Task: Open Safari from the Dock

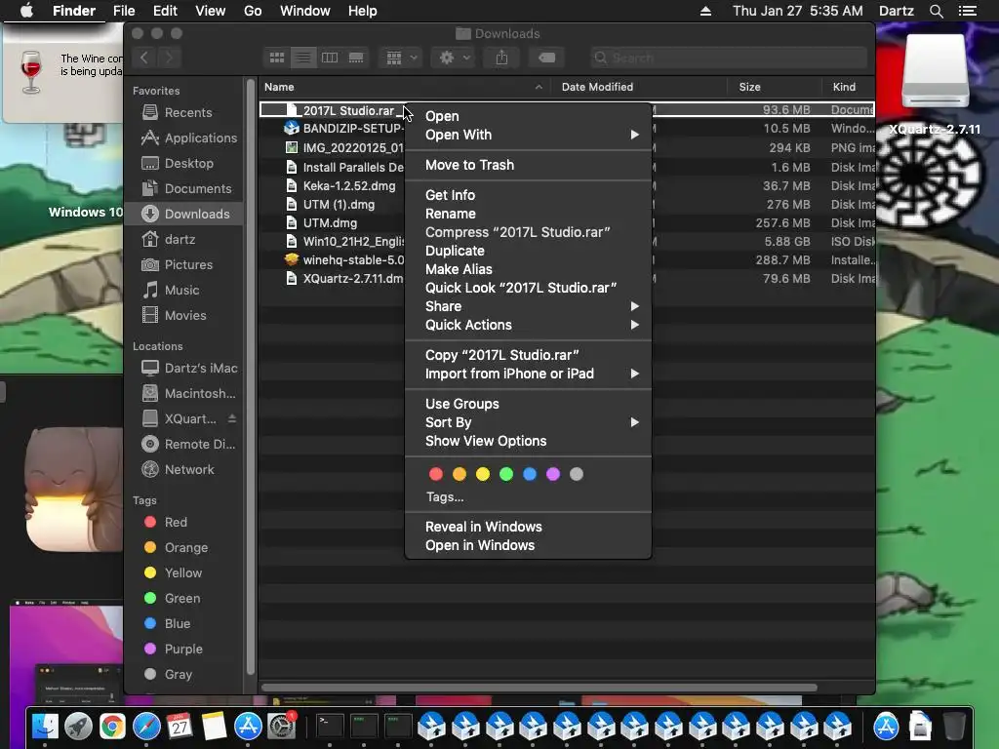Action: [x=146, y=726]
